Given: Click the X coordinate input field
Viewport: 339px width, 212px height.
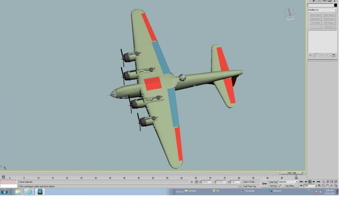Looking at the screenshot, I should (206, 182).
